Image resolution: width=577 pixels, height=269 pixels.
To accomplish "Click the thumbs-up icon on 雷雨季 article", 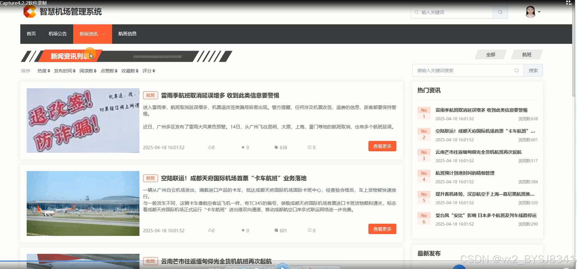I will pyautogui.click(x=210, y=147).
